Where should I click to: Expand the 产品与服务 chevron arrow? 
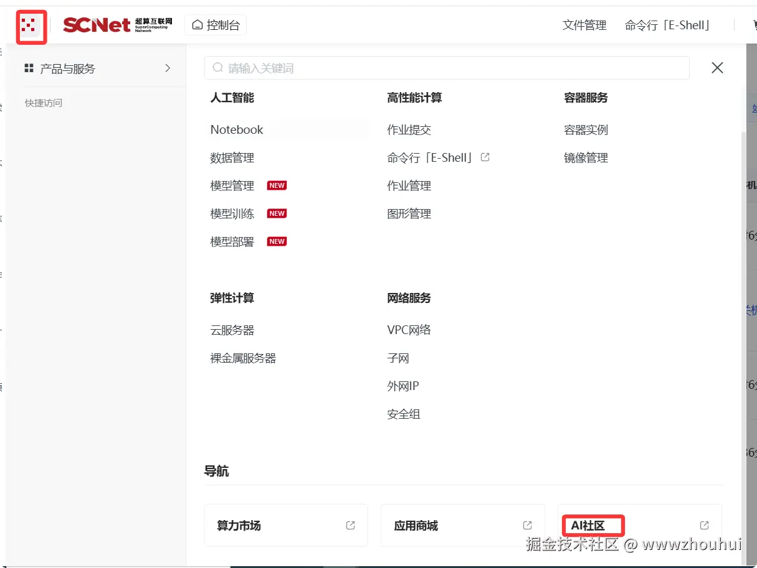coord(168,68)
